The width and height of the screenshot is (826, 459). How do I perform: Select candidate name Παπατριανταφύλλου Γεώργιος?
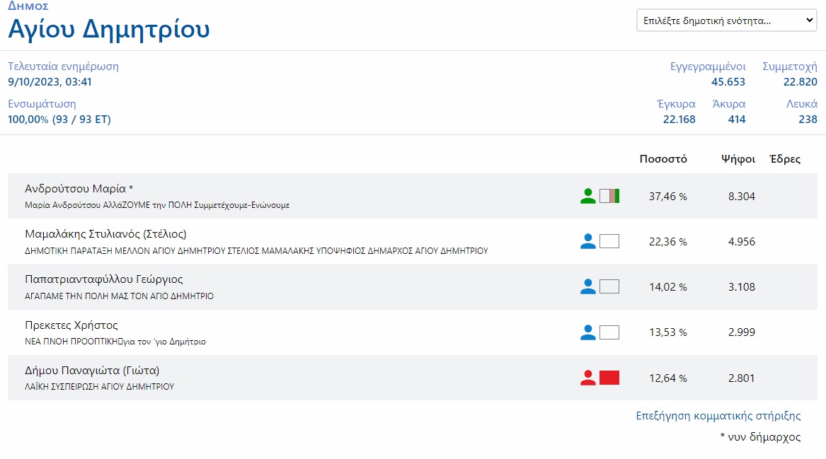104,279
